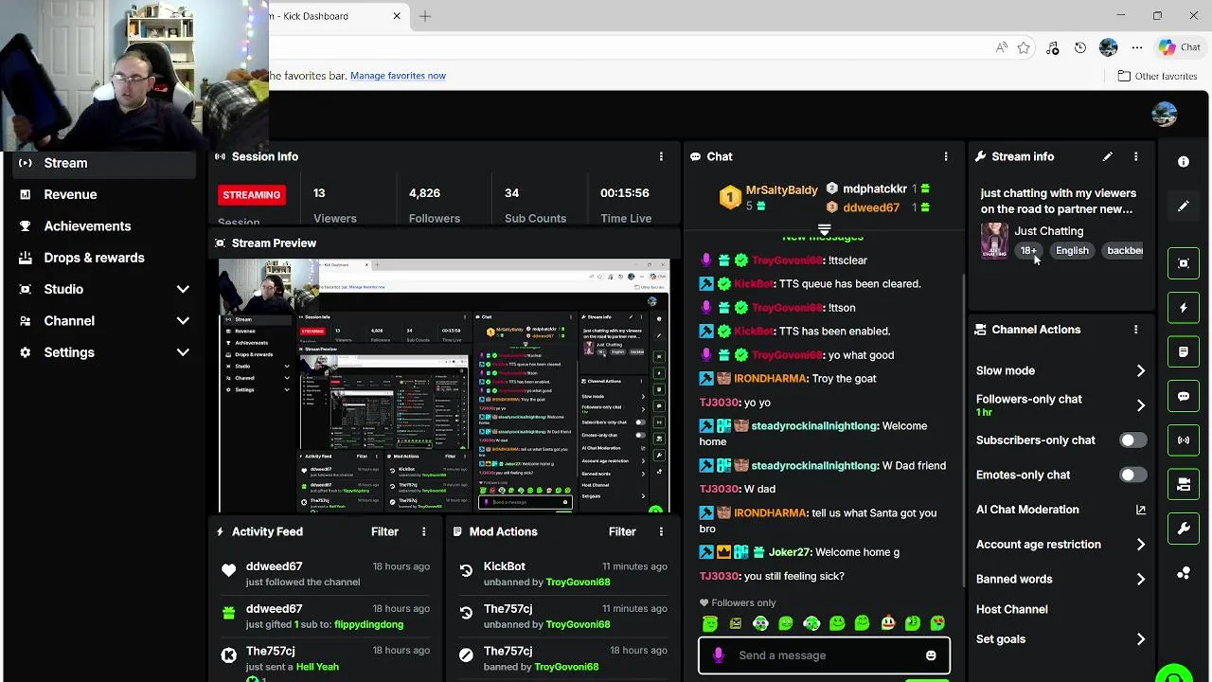Open Mod Actions three-dot menu
Screen dimensions: 1212x682
[661, 531]
